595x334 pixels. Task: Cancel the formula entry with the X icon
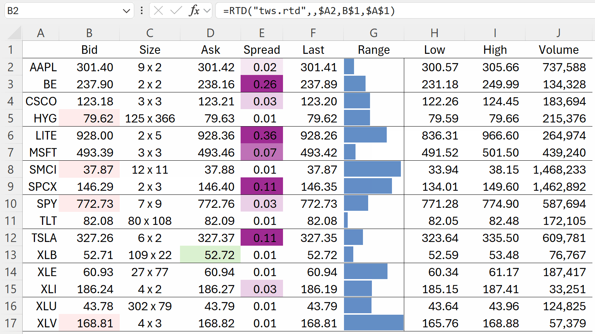tap(158, 11)
